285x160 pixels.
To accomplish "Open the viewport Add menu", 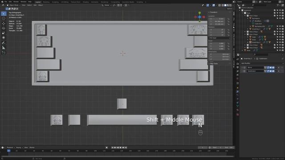I will pyautogui.click(x=35, y=5).
